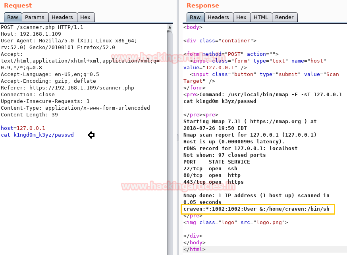The height and width of the screenshot is (255, 347).
Task: Open the Request Headers tab
Action: pyautogui.click(x=62, y=17)
